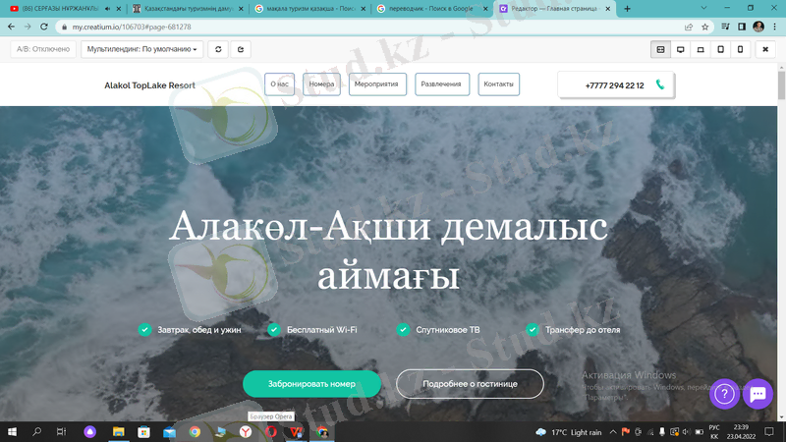Click the undo icon in editor toolbar

[218, 49]
